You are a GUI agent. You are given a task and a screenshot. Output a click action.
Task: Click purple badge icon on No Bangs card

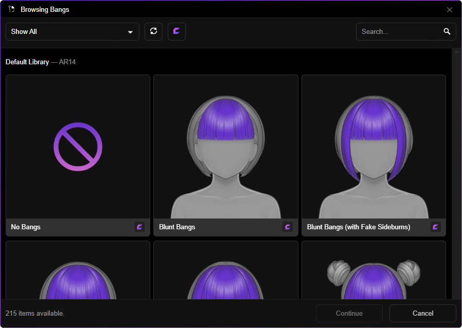(139, 227)
